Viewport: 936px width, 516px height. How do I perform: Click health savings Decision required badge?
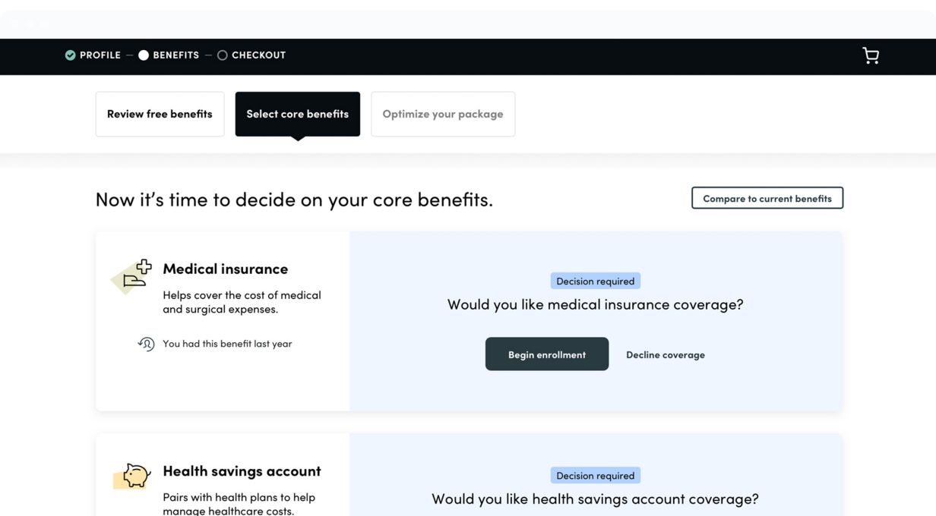(x=595, y=476)
